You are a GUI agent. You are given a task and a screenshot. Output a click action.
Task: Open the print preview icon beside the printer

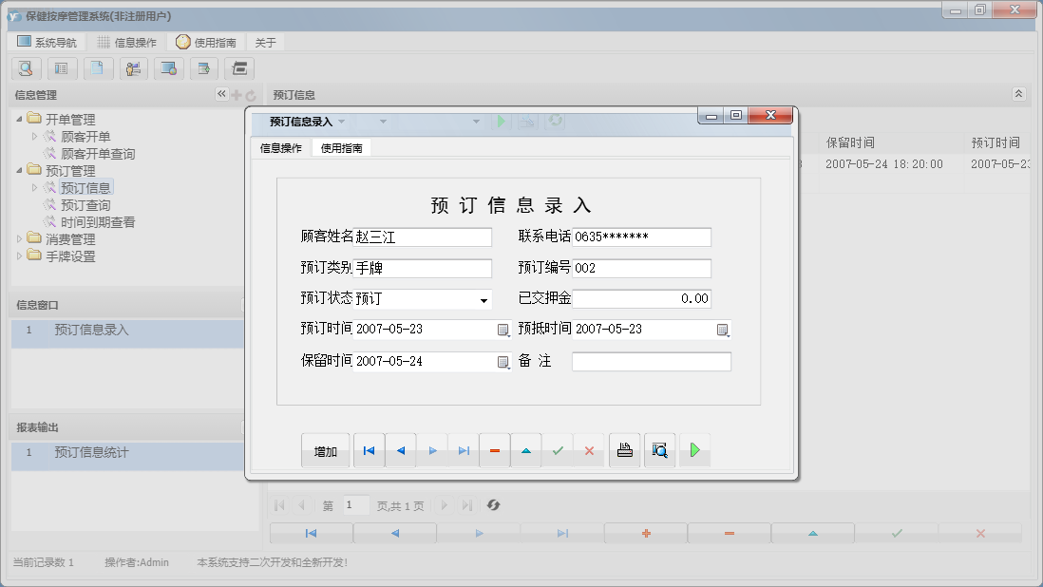[x=659, y=450]
